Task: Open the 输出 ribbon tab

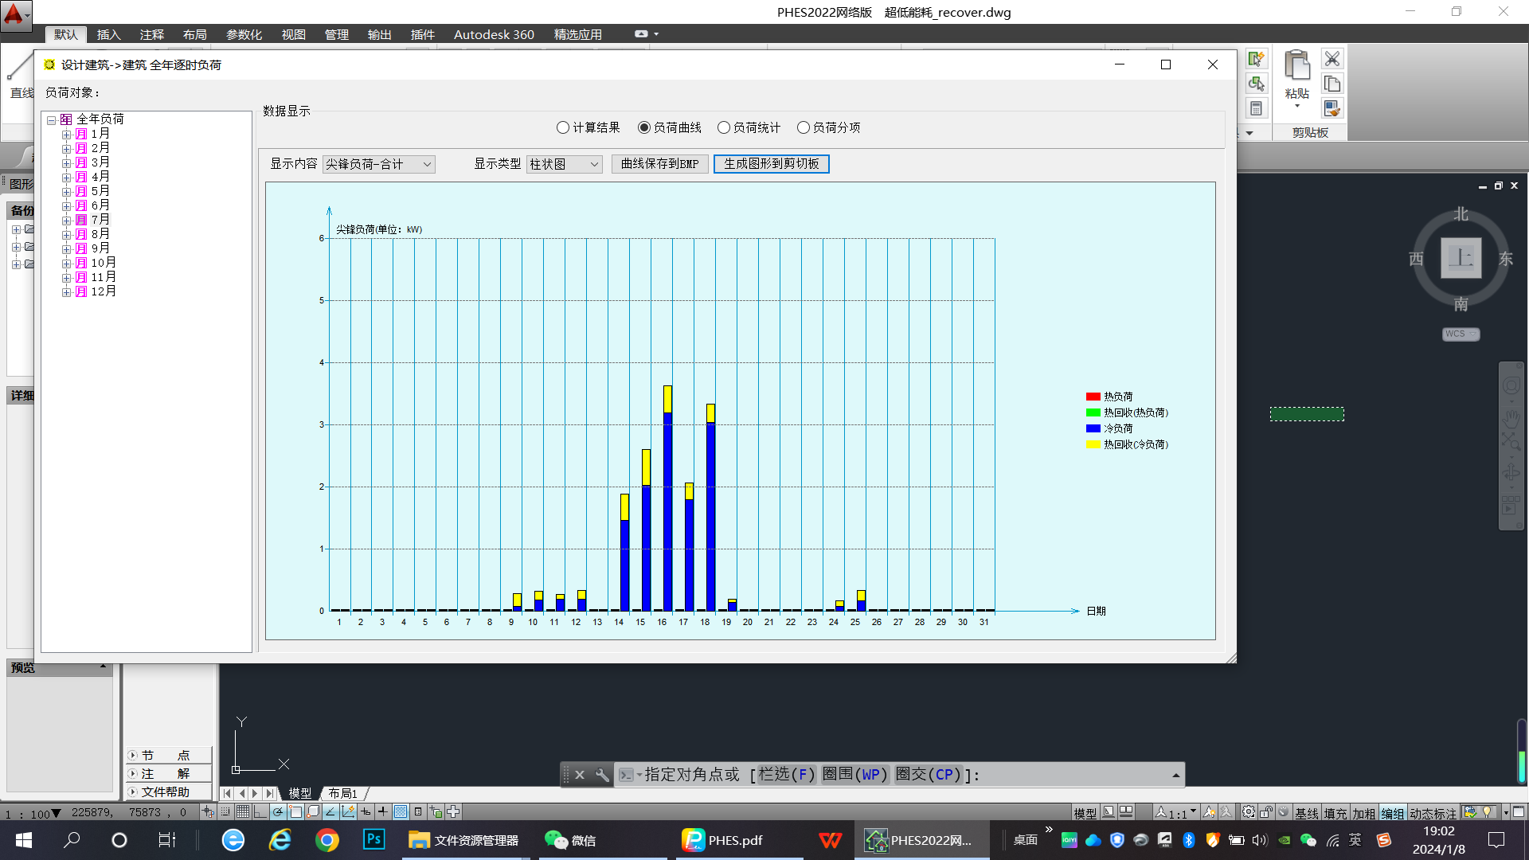Action: click(x=379, y=34)
